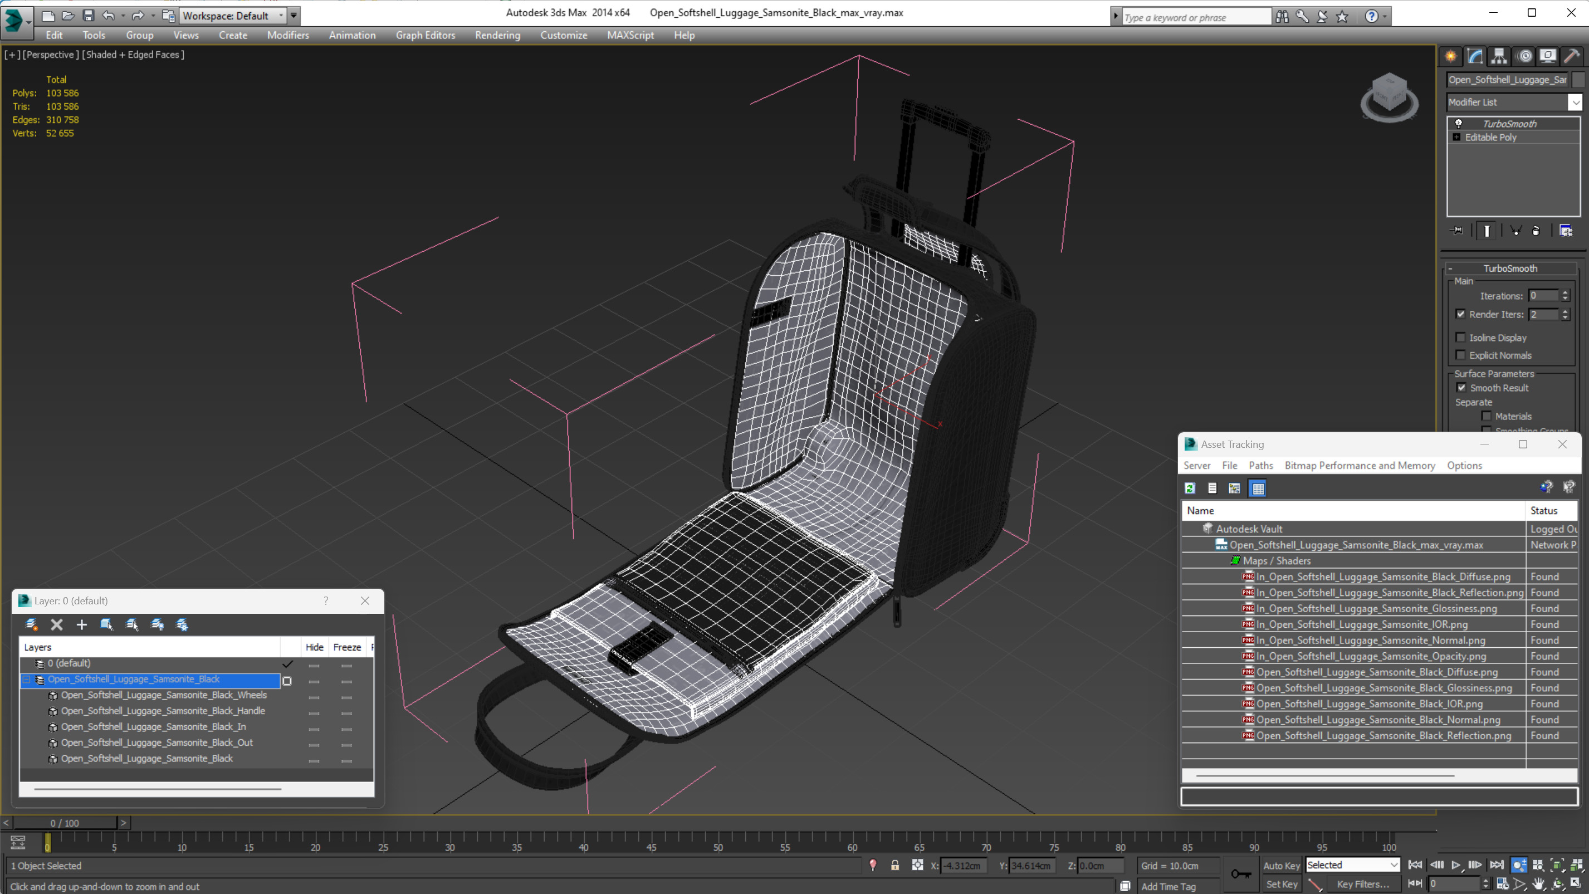Open the Utilities hammer tab
The image size is (1589, 894).
pyautogui.click(x=1572, y=56)
